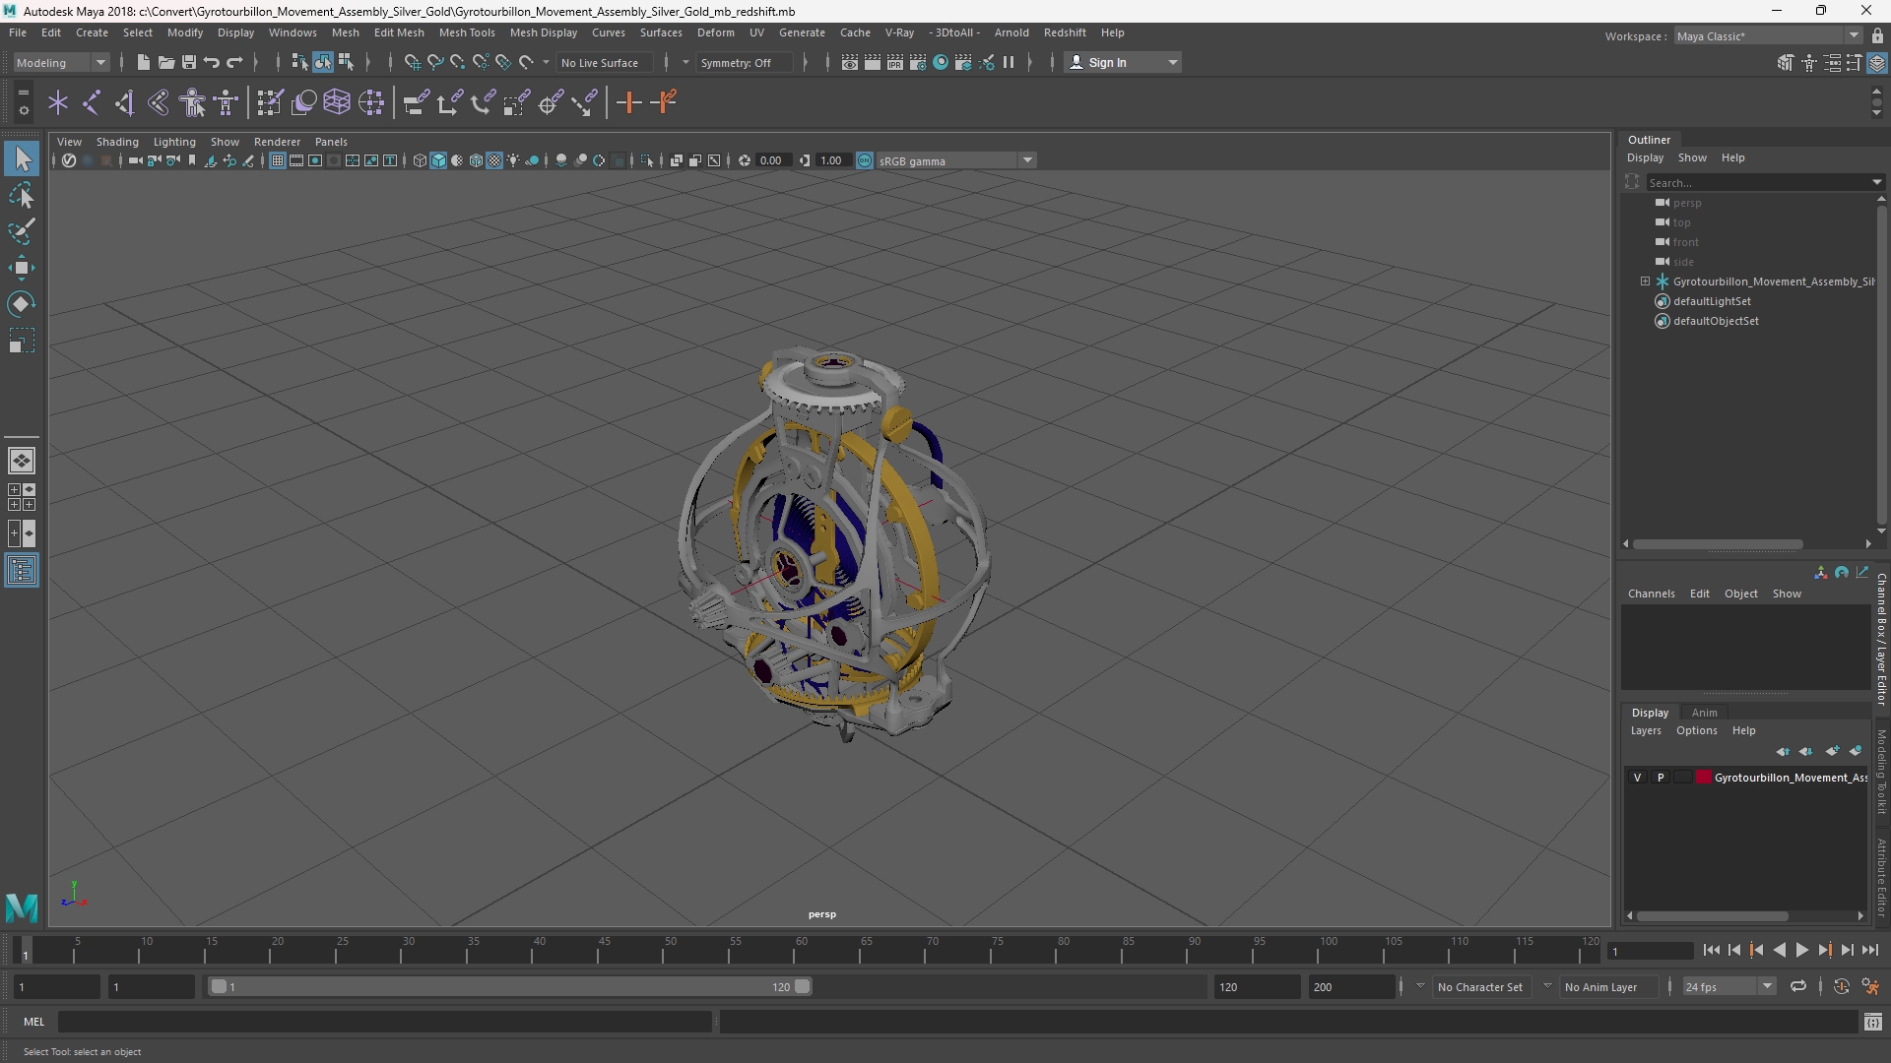Screen dimensions: 1891x1063
Task: Switch to the Anim layer tab
Action: (1704, 713)
